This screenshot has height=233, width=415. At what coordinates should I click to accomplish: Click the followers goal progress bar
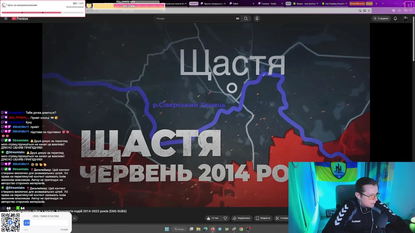pyautogui.click(x=42, y=13)
